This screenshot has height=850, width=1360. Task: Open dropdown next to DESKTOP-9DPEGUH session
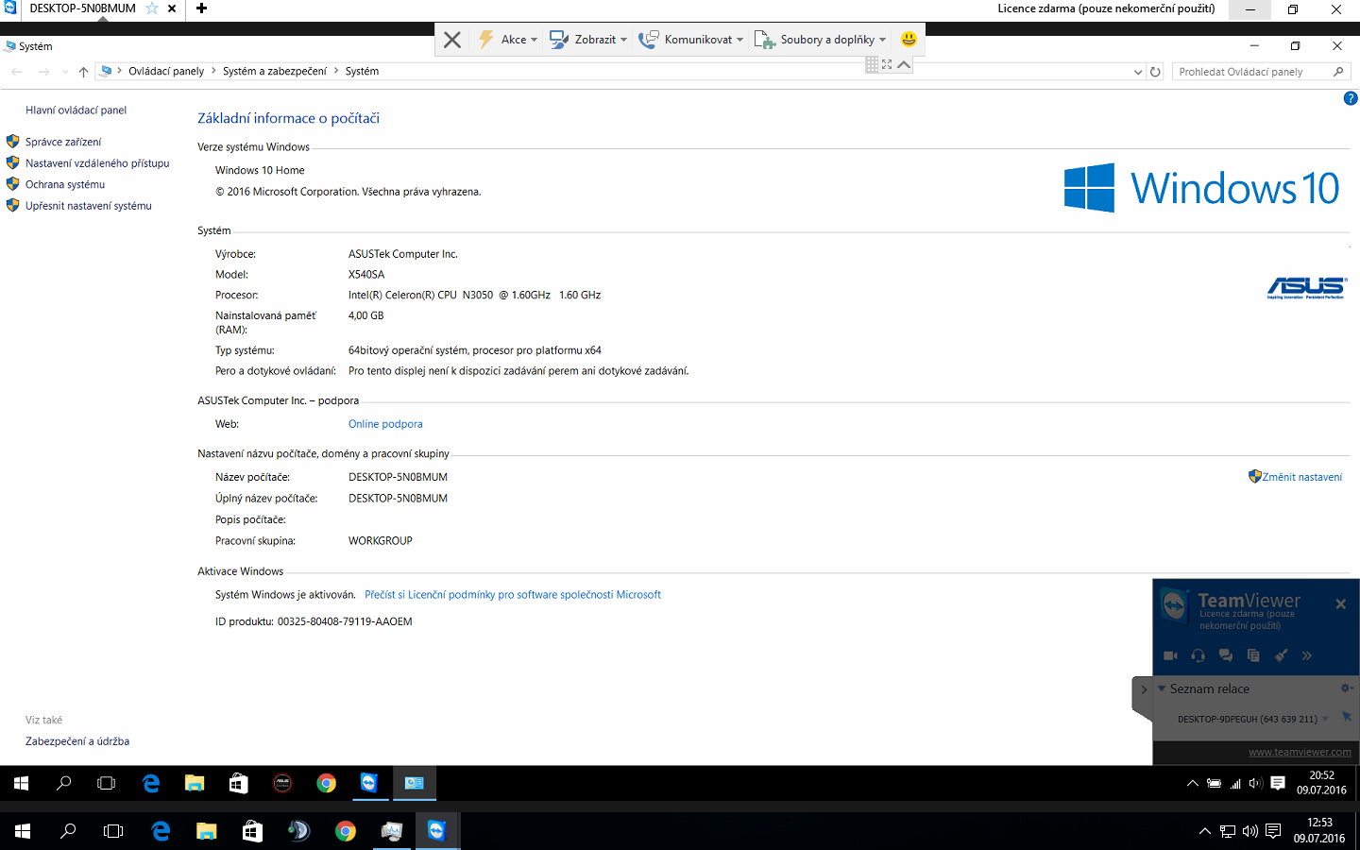click(1325, 719)
